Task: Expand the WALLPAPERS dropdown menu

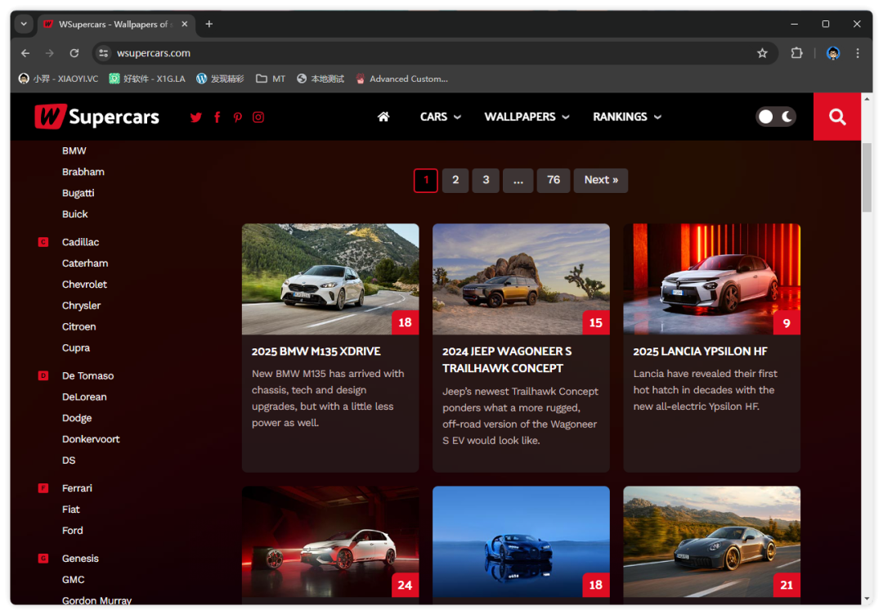Action: [x=526, y=117]
